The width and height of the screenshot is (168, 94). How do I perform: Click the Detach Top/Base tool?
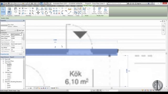point(106,11)
